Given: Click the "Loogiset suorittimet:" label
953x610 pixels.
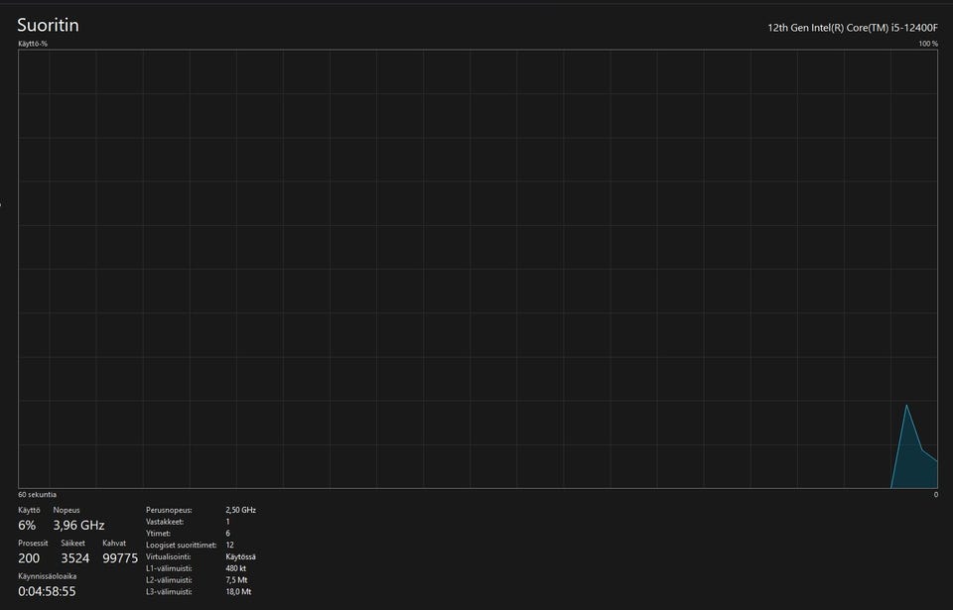Looking at the screenshot, I should click(x=181, y=545).
